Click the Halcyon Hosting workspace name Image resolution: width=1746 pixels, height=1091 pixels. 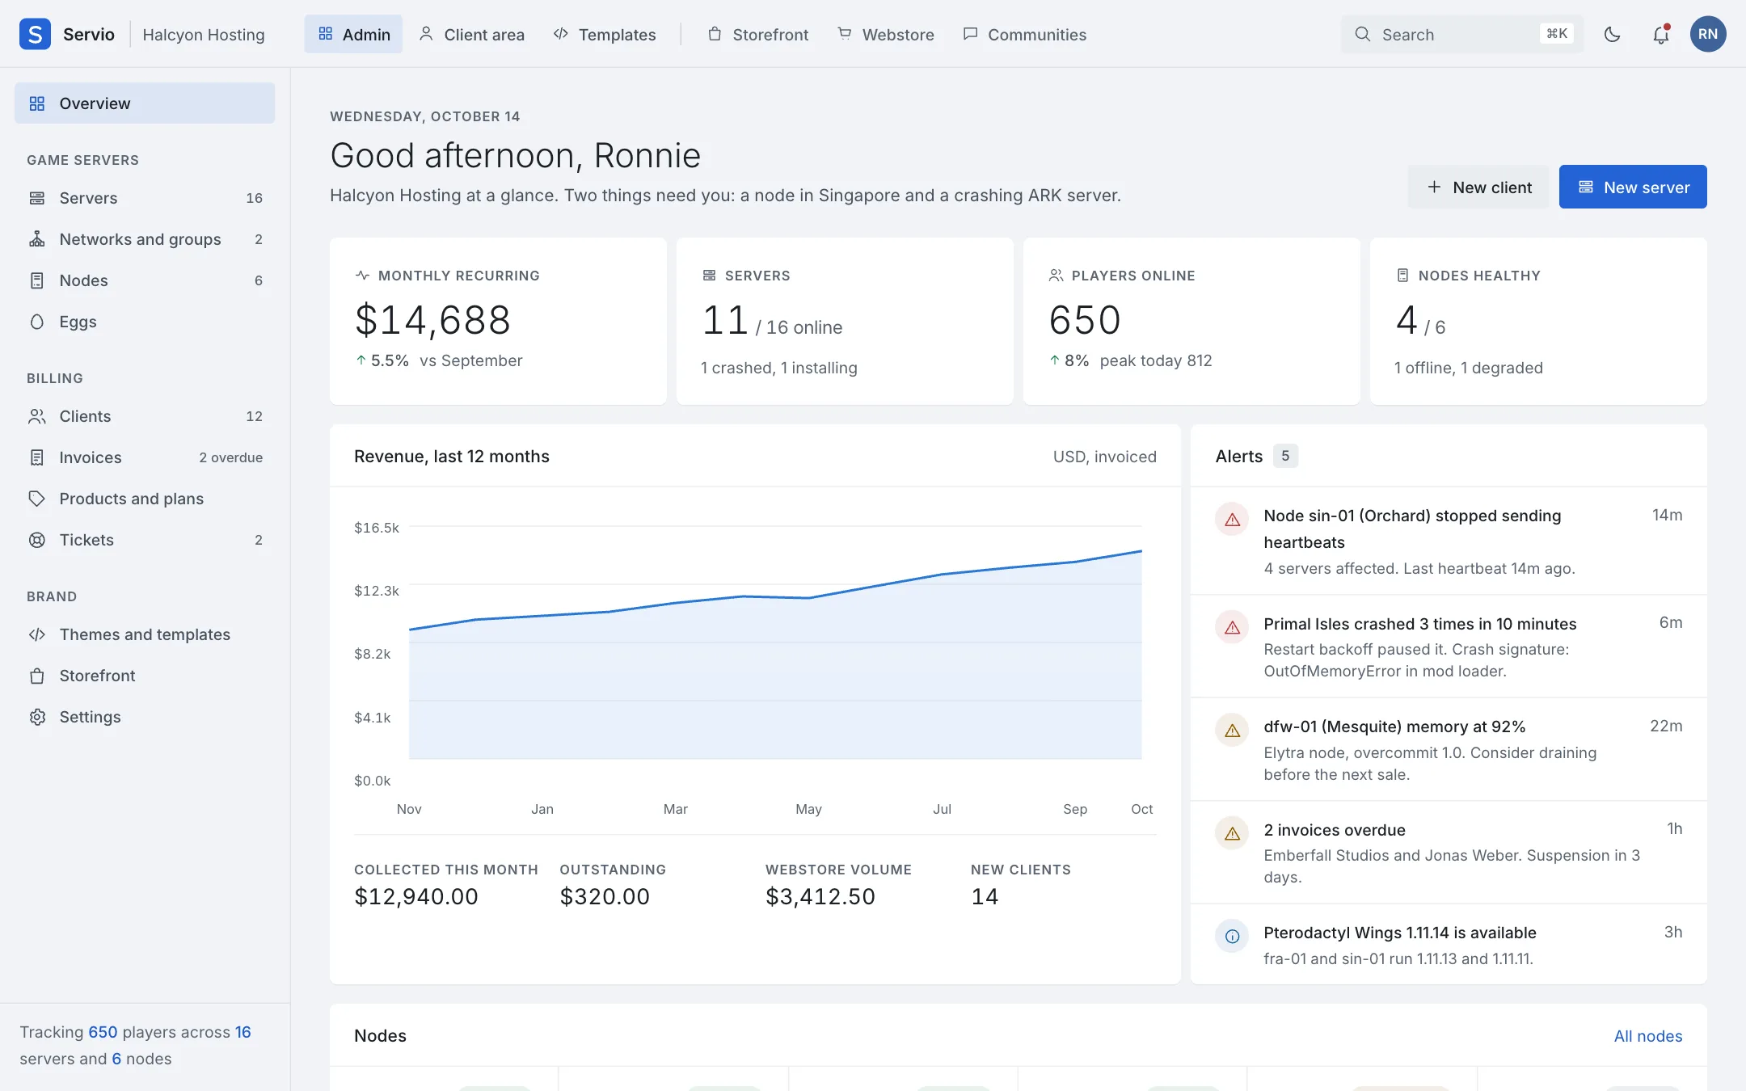[x=204, y=34]
